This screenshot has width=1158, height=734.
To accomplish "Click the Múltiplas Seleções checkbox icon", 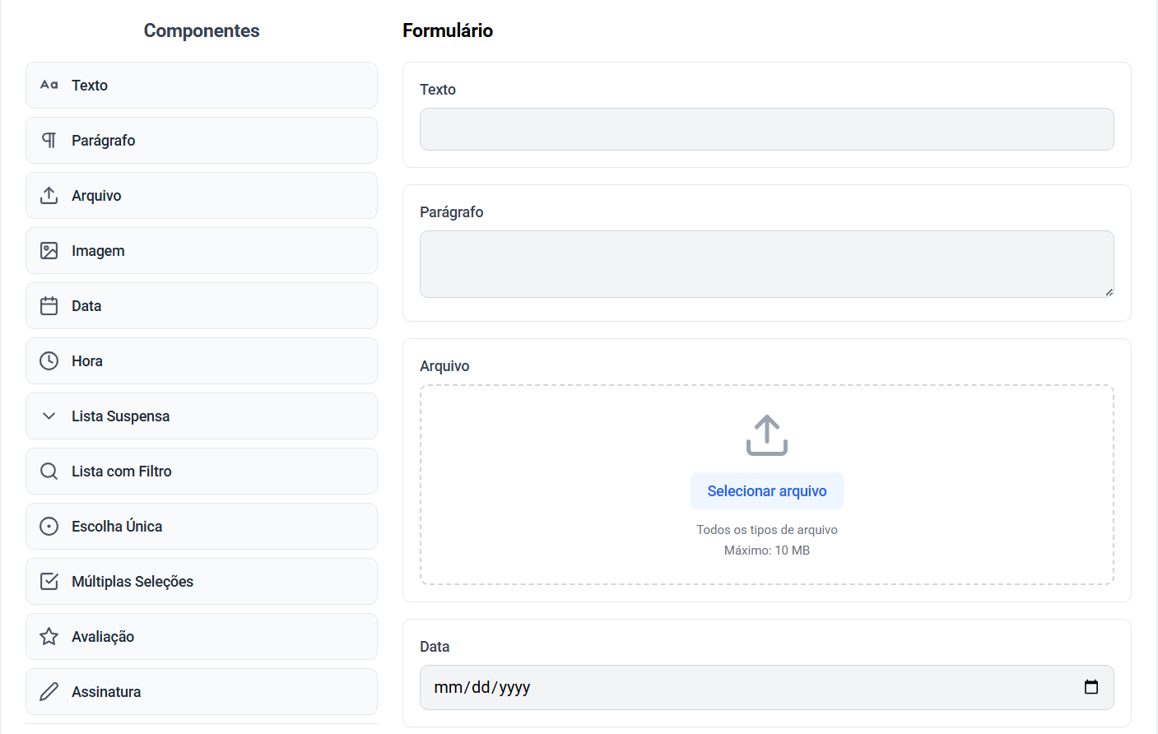I will click(x=49, y=581).
